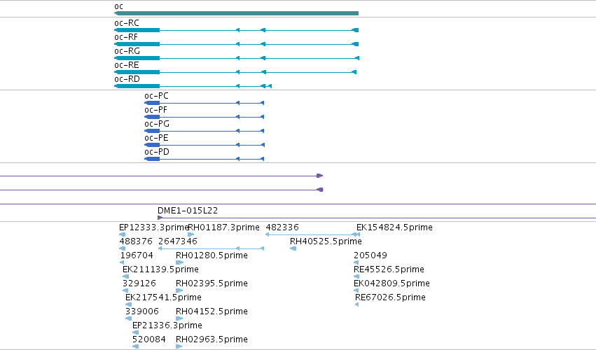Click RH40525.5prime EST label
This screenshot has height=350, width=596.
point(326,241)
